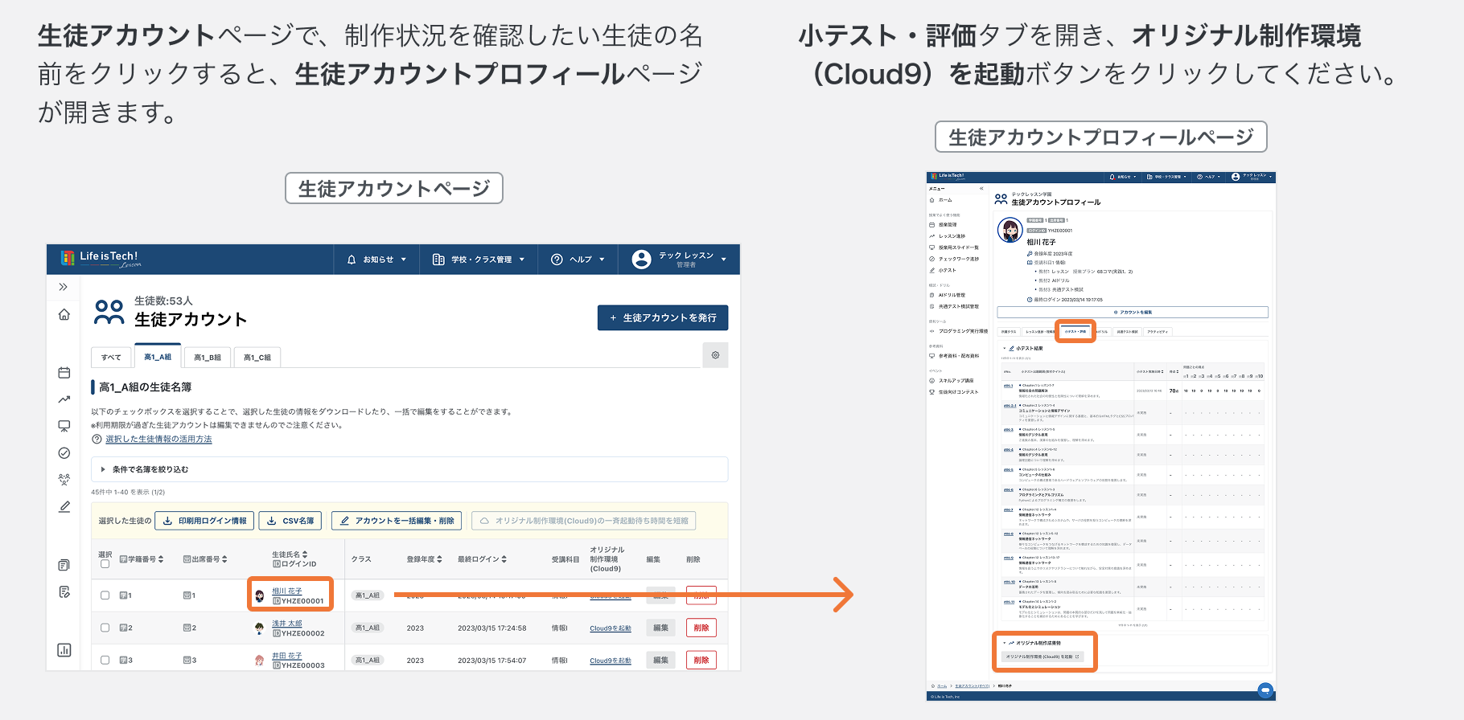The height and width of the screenshot is (720, 1464).
Task: Open 共通テスト模試 tab in profile page
Action: coord(1127,331)
